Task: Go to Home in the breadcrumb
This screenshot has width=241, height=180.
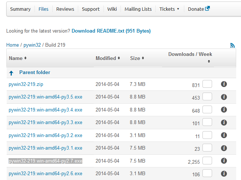Action: 13,45
